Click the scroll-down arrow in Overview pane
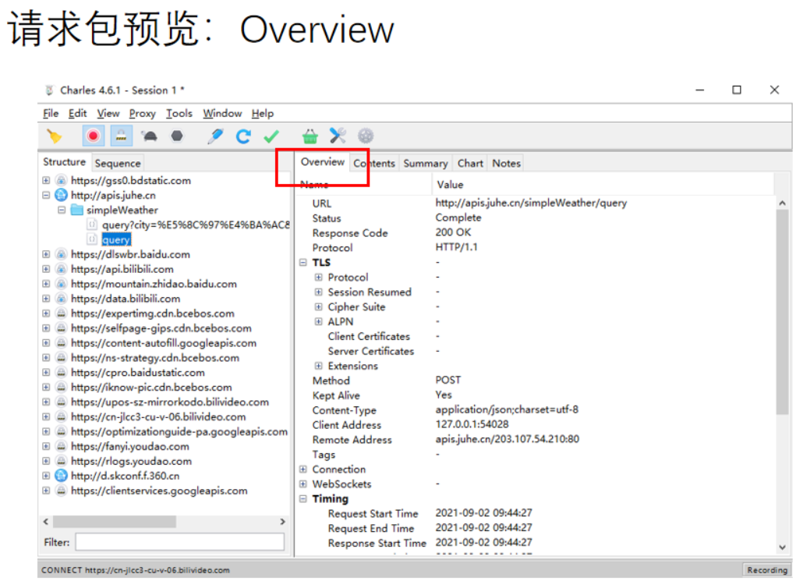803x581 pixels. (x=782, y=547)
